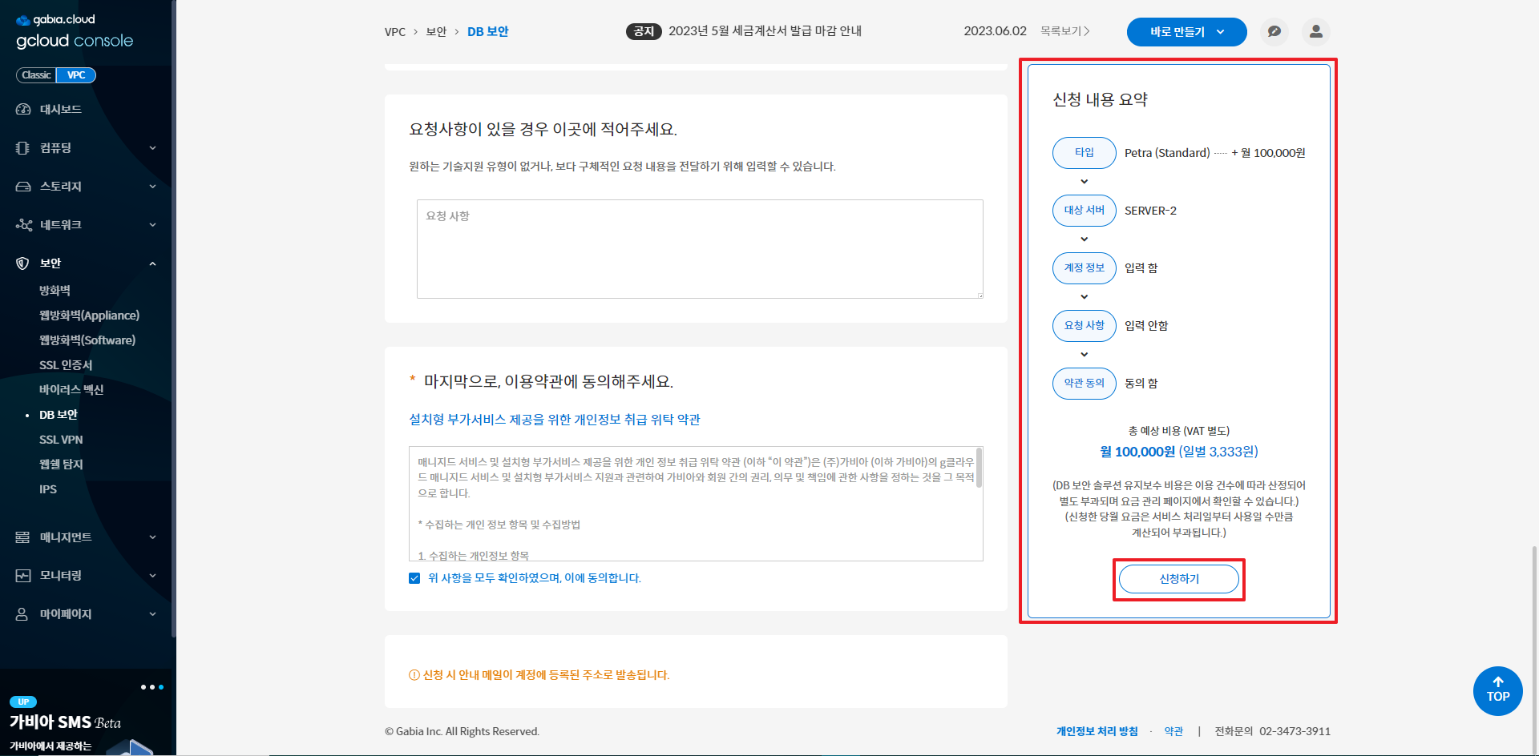The height and width of the screenshot is (756, 1539).
Task: Select SSL VPN menu item
Action: [x=61, y=440]
